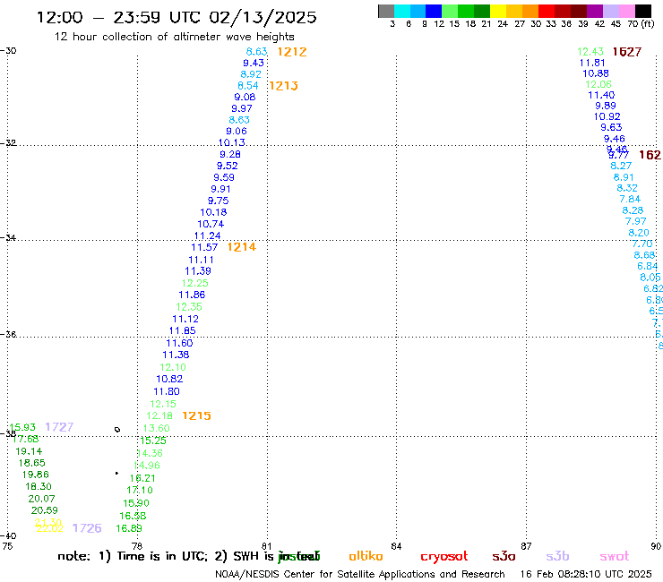The image size is (663, 582).
Task: Click the orange time label 1212
Action: 292,52
